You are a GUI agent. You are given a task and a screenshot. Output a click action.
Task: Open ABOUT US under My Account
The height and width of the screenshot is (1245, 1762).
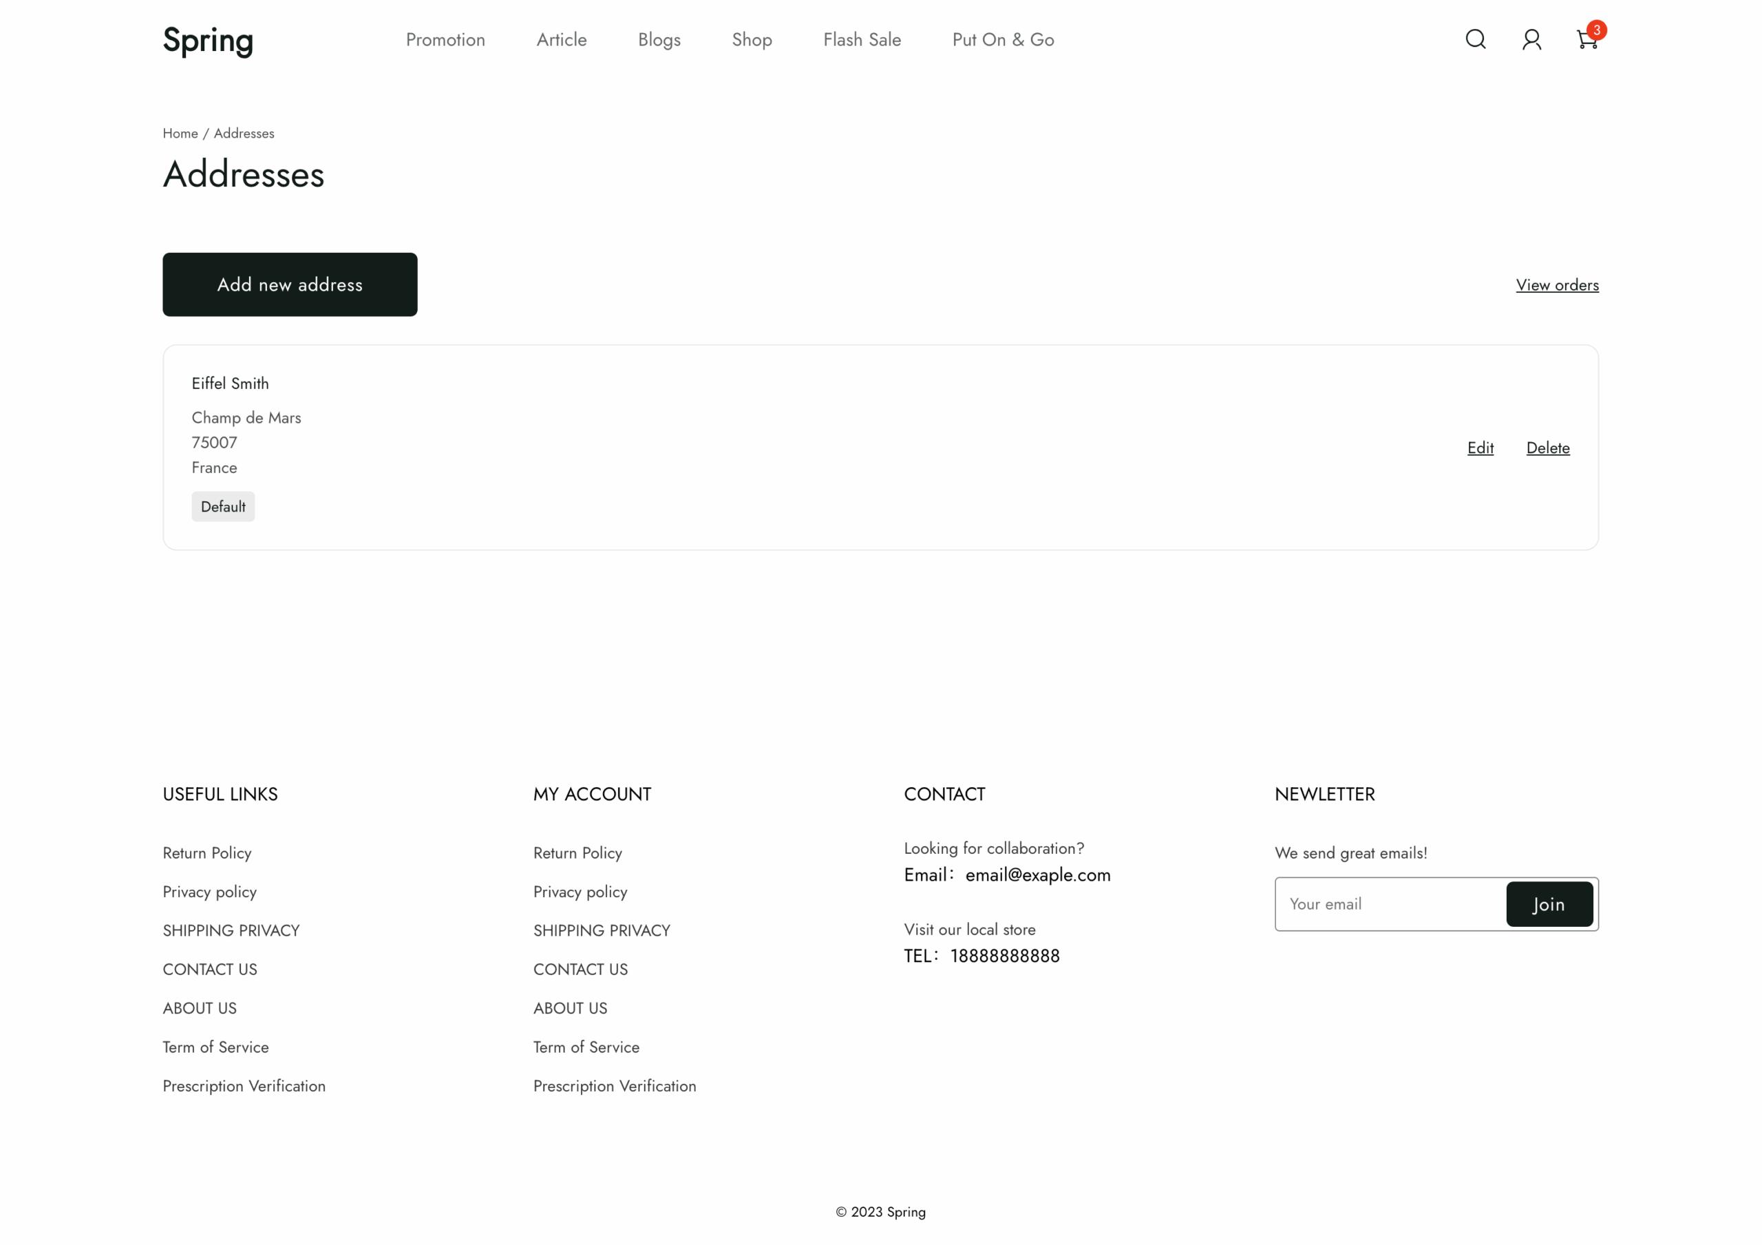[x=570, y=1009]
